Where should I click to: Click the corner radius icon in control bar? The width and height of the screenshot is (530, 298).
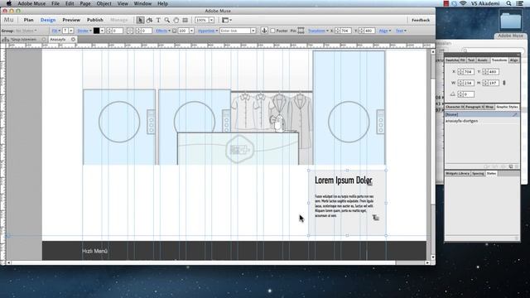130,31
